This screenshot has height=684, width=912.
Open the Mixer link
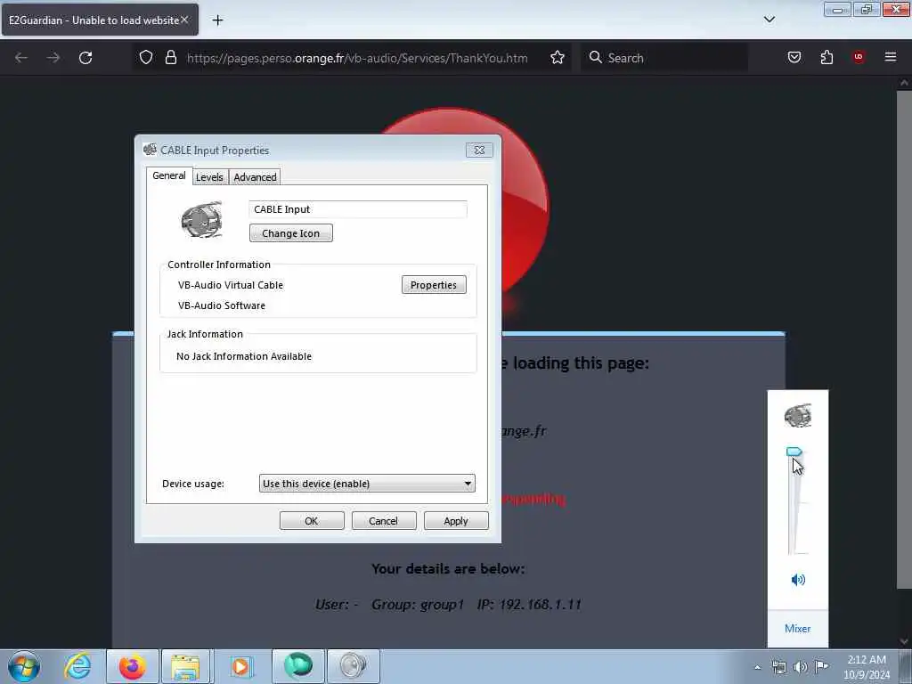point(797,628)
